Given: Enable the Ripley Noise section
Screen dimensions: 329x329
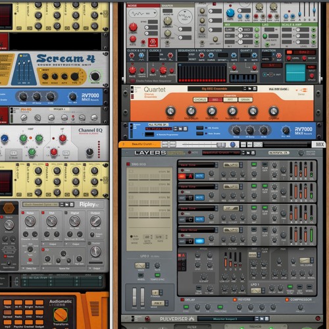Looking at the screenshot, I should point(23,213).
